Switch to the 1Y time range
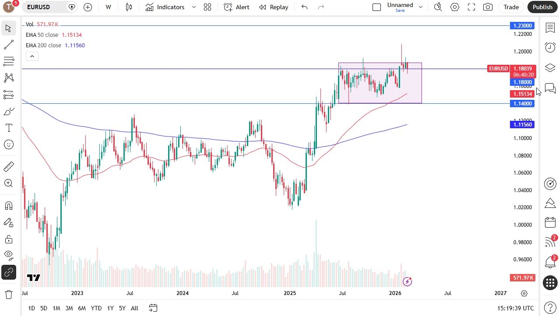The height and width of the screenshot is (316, 559). point(110,308)
